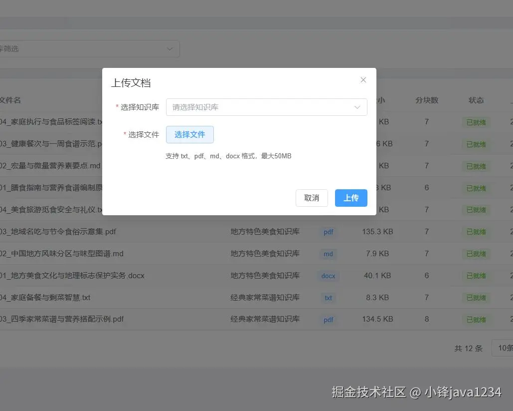Click the 共 12 条 total count
The height and width of the screenshot is (411, 513).
[x=469, y=349]
